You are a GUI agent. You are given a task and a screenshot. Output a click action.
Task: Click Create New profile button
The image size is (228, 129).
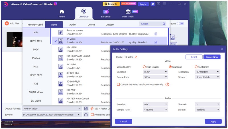click(x=212, y=57)
